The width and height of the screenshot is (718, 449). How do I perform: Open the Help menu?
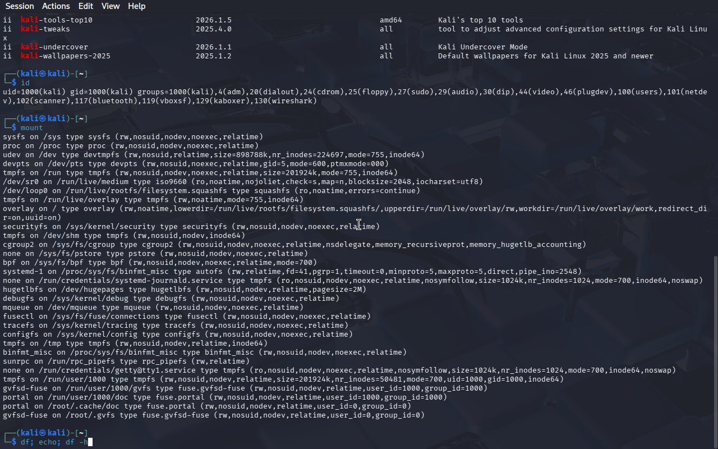pyautogui.click(x=136, y=6)
